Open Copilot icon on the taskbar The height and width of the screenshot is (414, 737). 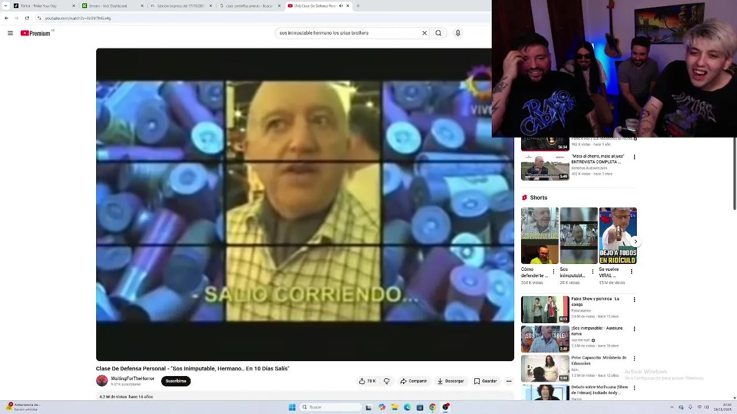(x=382, y=407)
